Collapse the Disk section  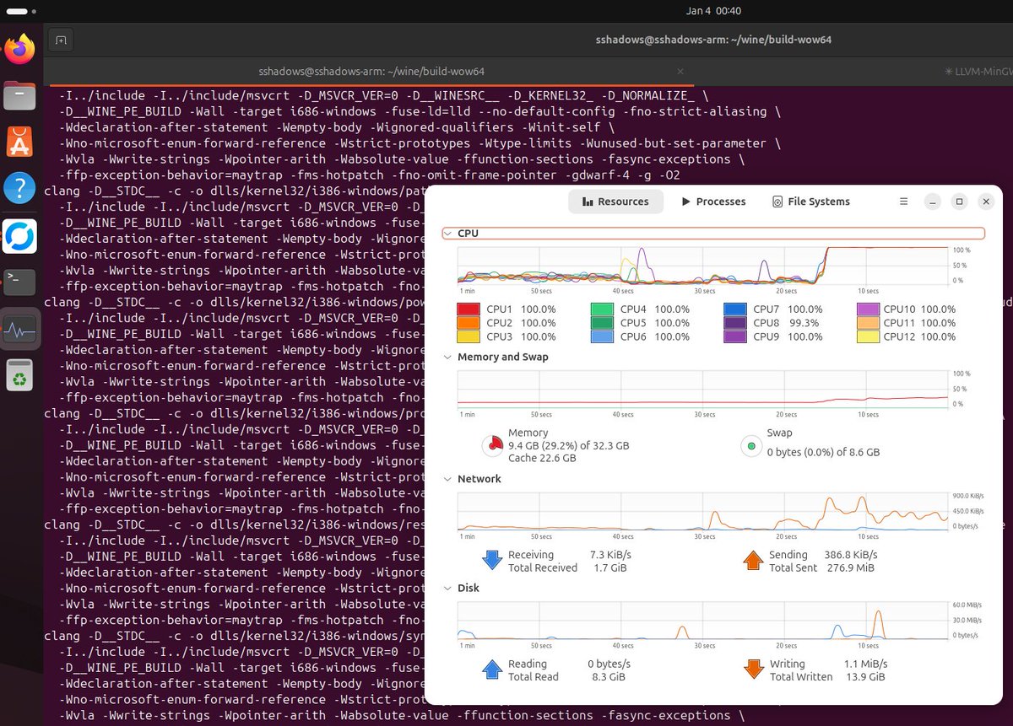(x=447, y=588)
